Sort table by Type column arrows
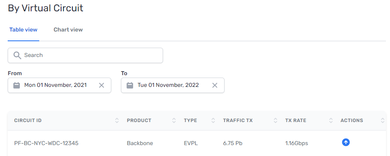The image size is (390, 156). (x=213, y=120)
